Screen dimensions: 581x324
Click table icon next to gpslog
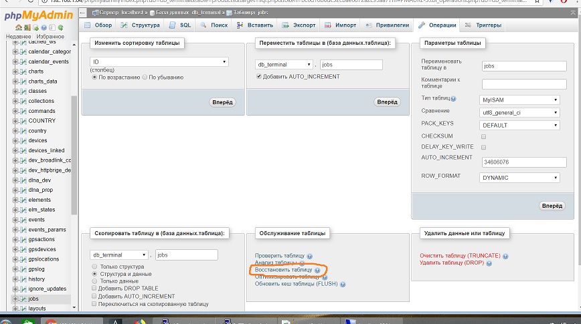click(23, 269)
